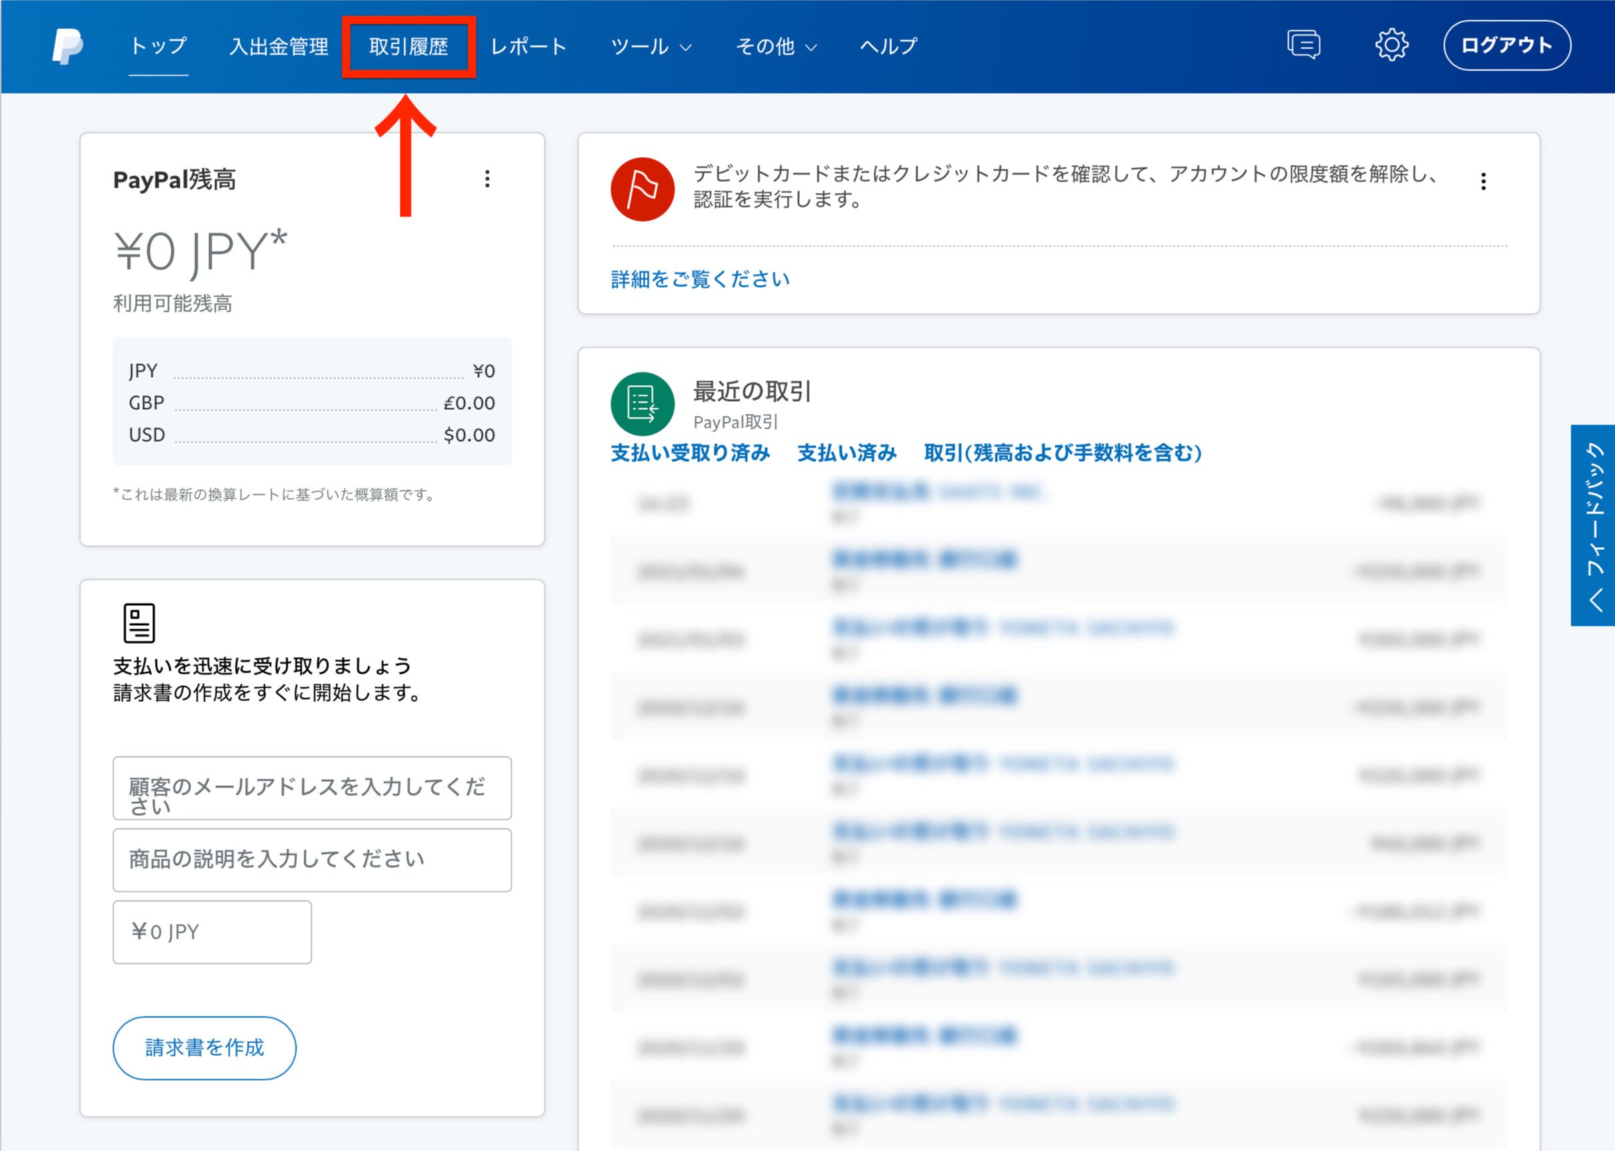Select the 支払い受取り済み tab link
The image size is (1615, 1151).
click(x=690, y=453)
